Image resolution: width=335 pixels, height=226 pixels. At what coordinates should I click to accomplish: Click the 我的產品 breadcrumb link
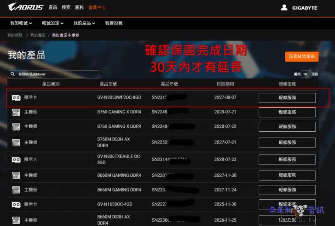click(x=38, y=35)
